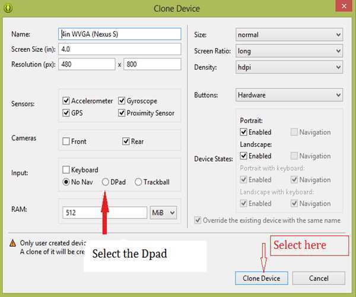
Task: Uncheck the Accelerometer sensor checkbox
Action: pyautogui.click(x=66, y=101)
